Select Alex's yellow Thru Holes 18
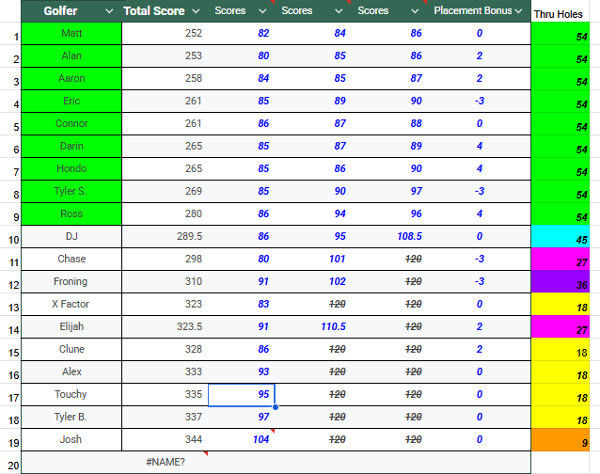Screen dimensions: 600x474 pyautogui.click(x=561, y=371)
